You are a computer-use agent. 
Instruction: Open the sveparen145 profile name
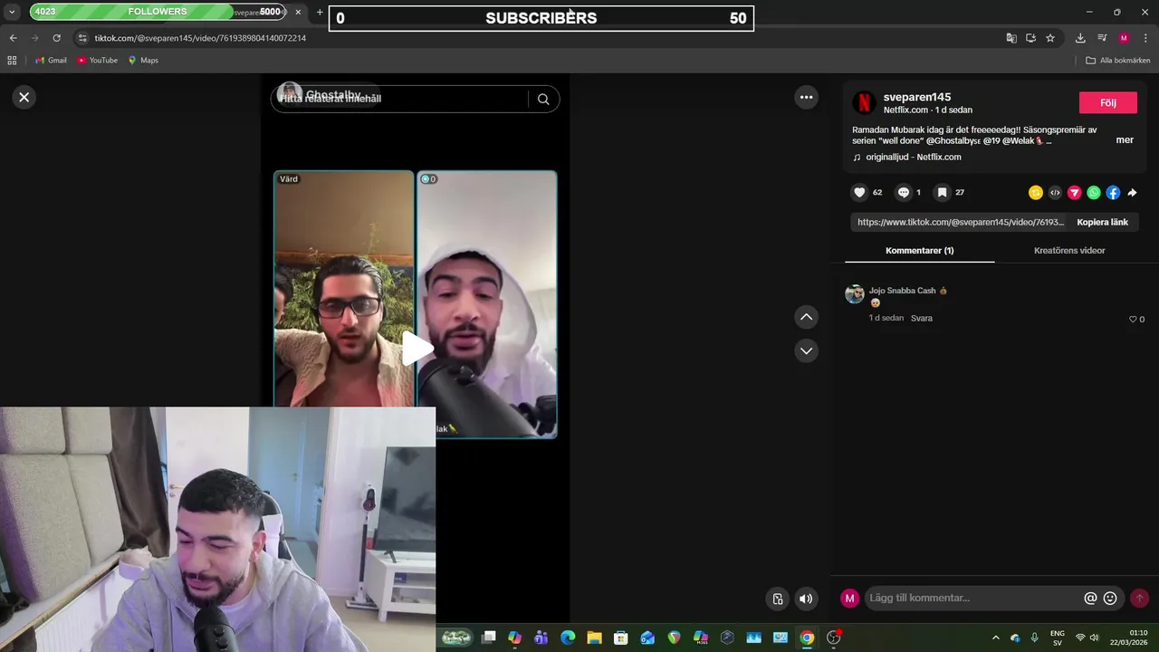[917, 97]
